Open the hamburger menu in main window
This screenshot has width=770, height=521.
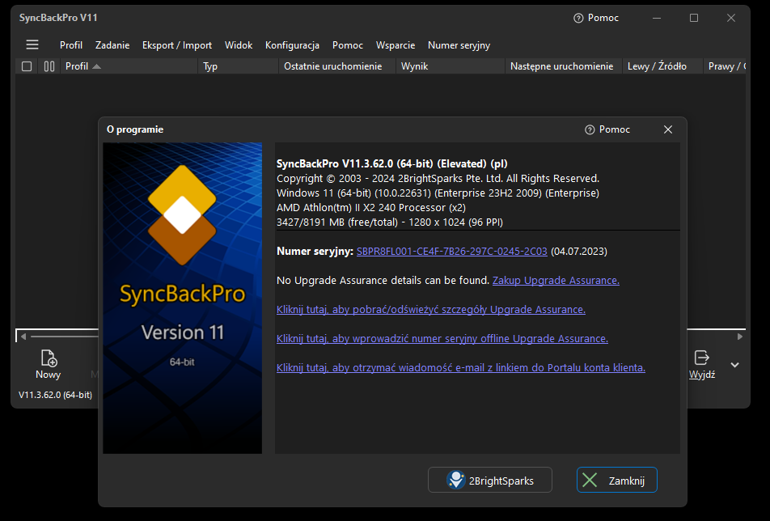click(x=32, y=45)
